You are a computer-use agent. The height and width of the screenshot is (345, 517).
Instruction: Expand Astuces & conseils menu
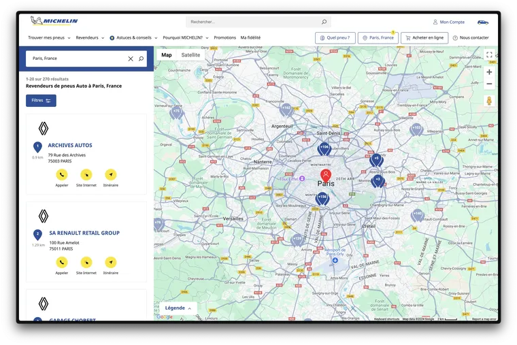[133, 37]
